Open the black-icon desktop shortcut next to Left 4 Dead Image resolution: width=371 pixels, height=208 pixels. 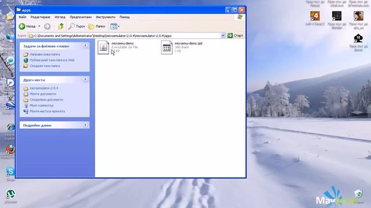point(337,16)
